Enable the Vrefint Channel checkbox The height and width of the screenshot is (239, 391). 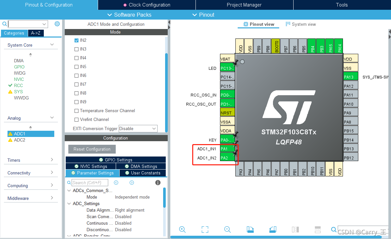point(76,120)
